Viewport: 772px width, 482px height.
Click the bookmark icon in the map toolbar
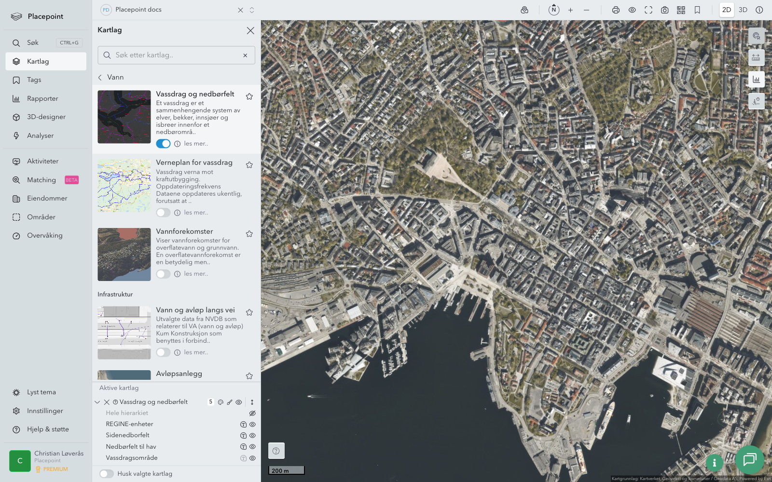click(697, 10)
